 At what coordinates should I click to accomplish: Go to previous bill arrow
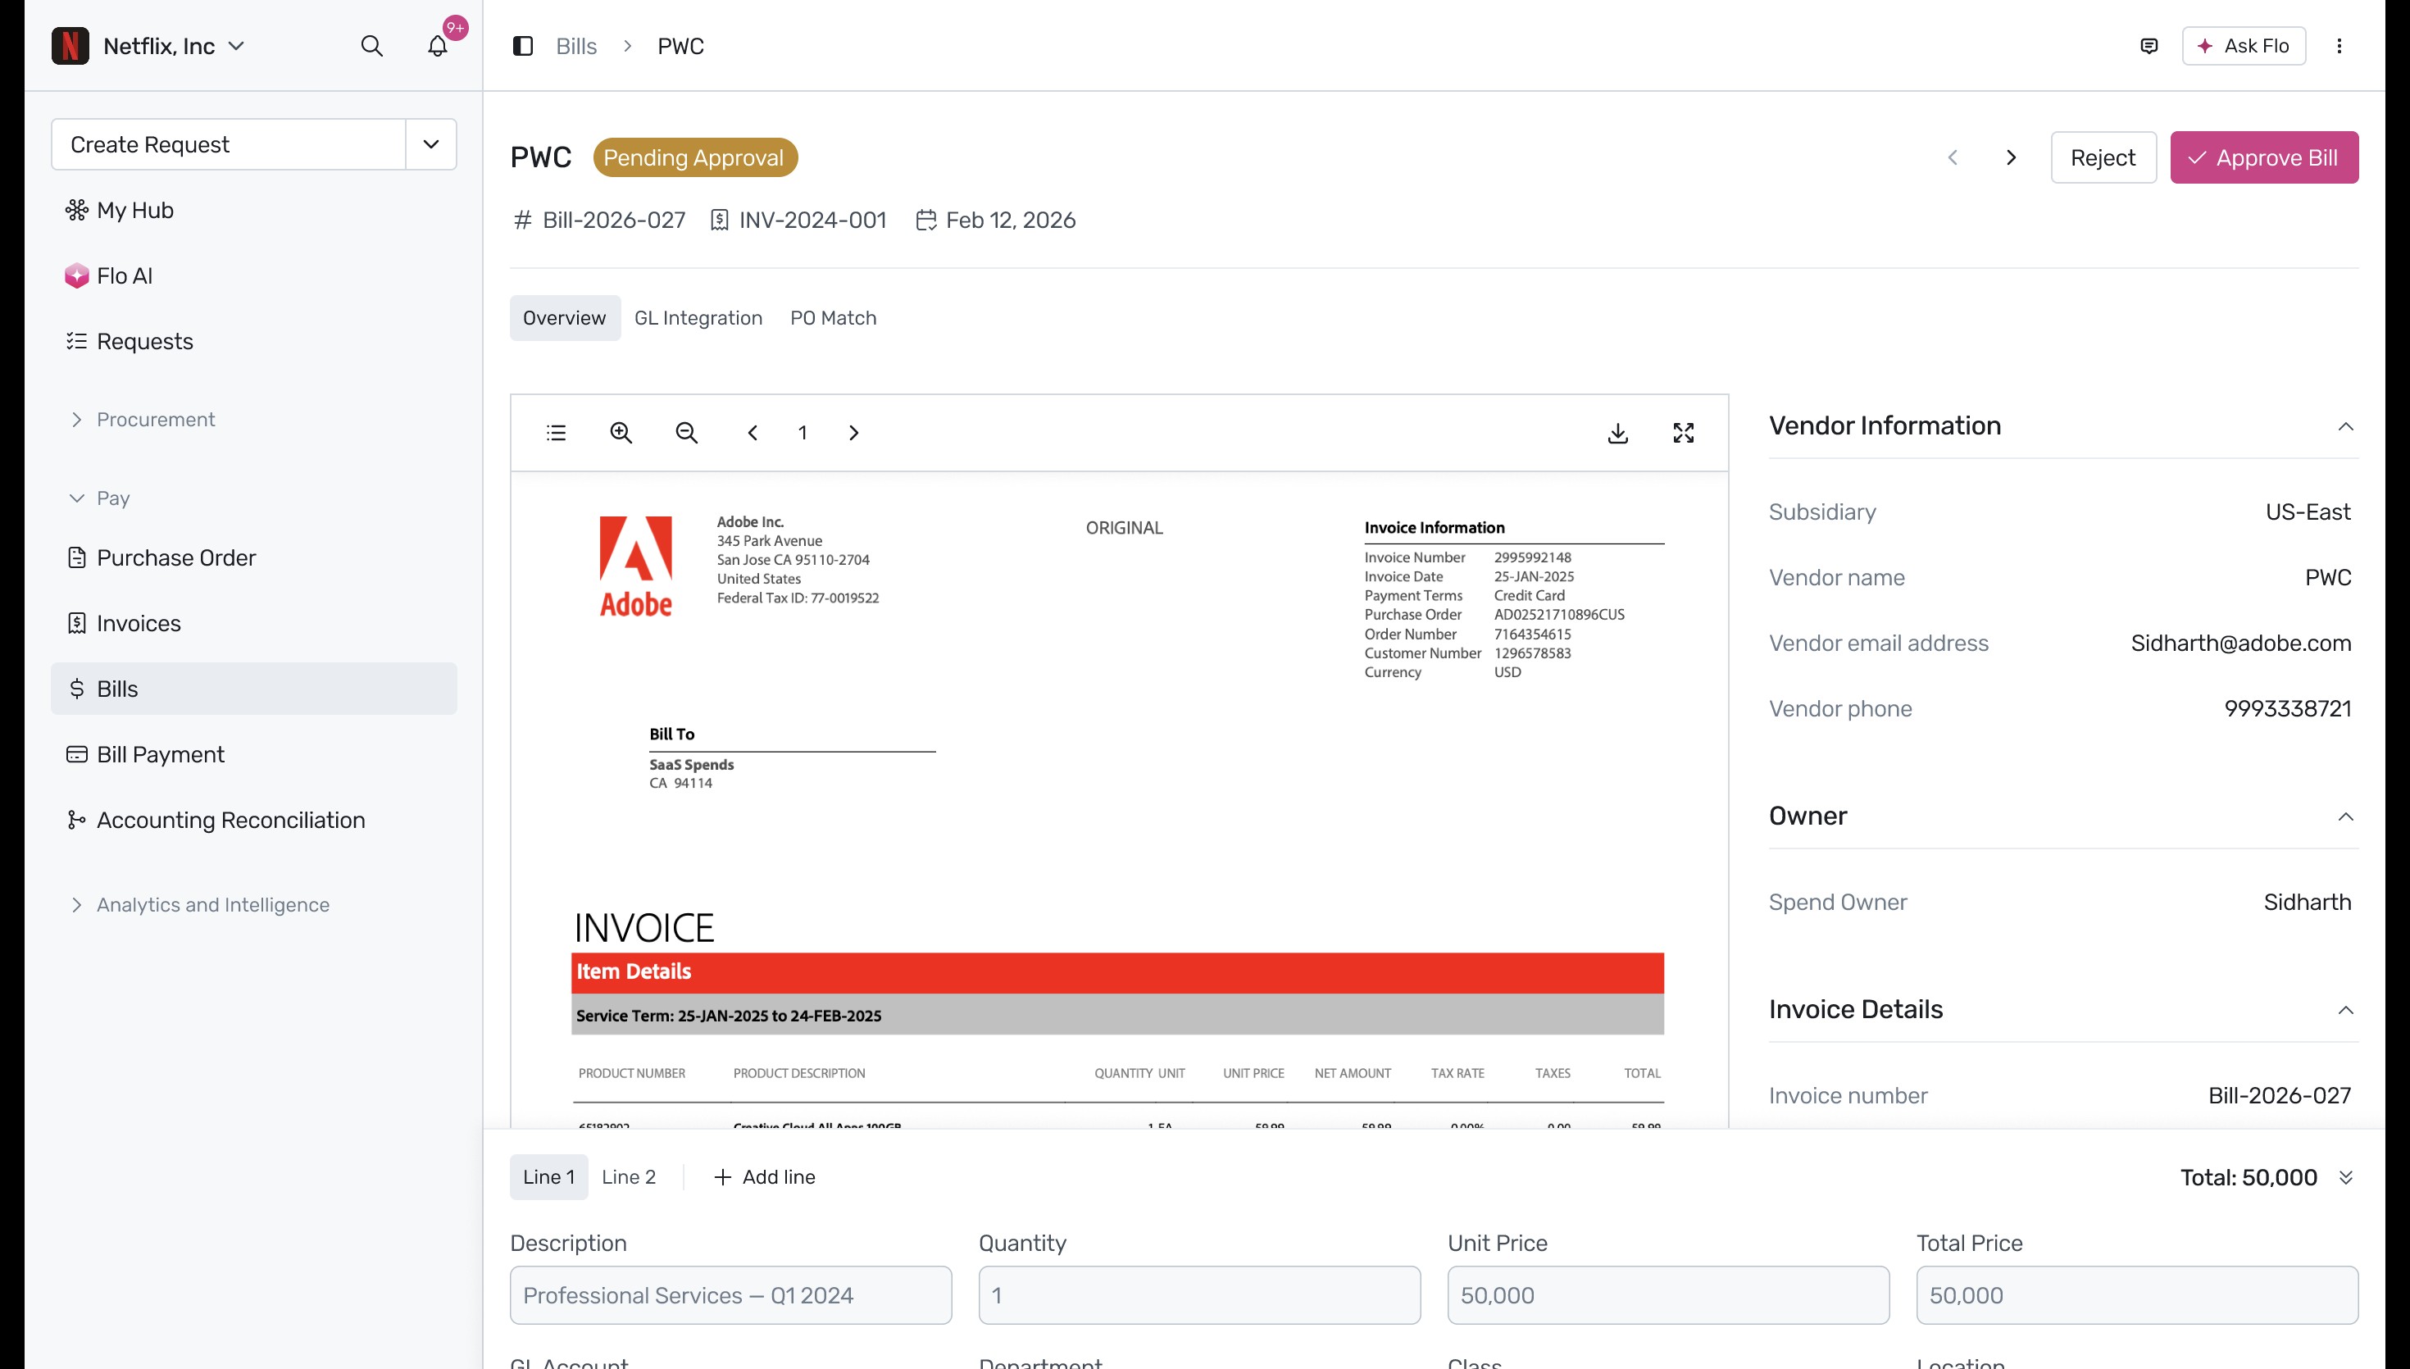[1953, 157]
